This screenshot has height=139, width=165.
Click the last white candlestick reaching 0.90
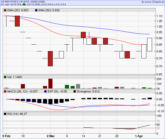pos(150,45)
